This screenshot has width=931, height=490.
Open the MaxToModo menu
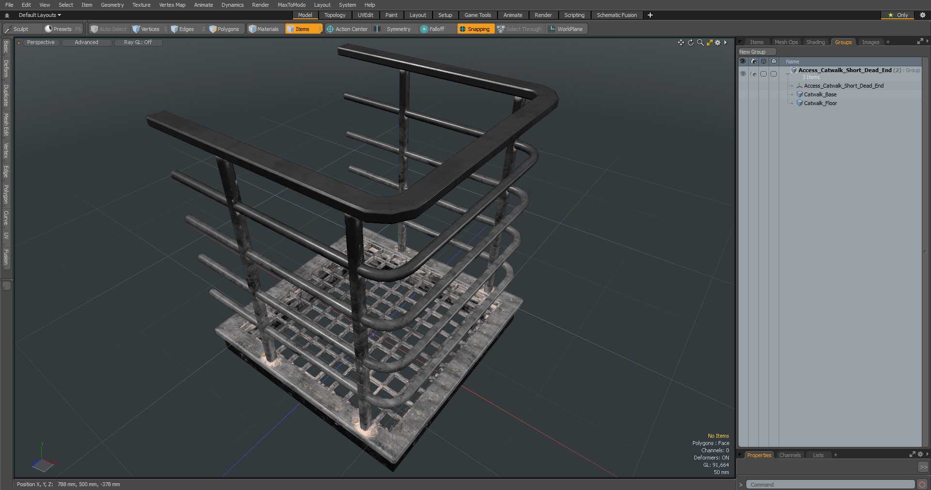point(291,5)
